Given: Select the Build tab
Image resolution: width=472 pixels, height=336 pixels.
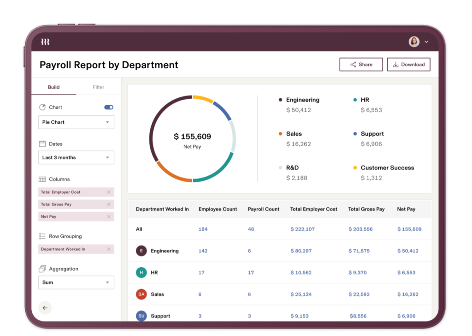Looking at the screenshot, I should (x=54, y=87).
